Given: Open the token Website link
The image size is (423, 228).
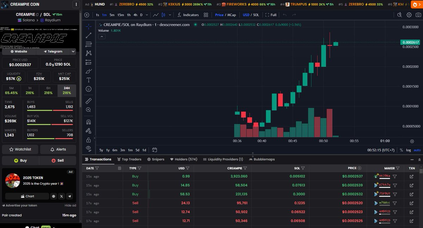Looking at the screenshot, I should click(x=19, y=51).
